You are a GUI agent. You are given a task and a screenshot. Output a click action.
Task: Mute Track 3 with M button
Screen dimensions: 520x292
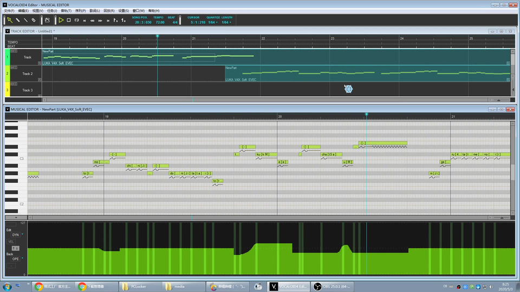point(12,84)
